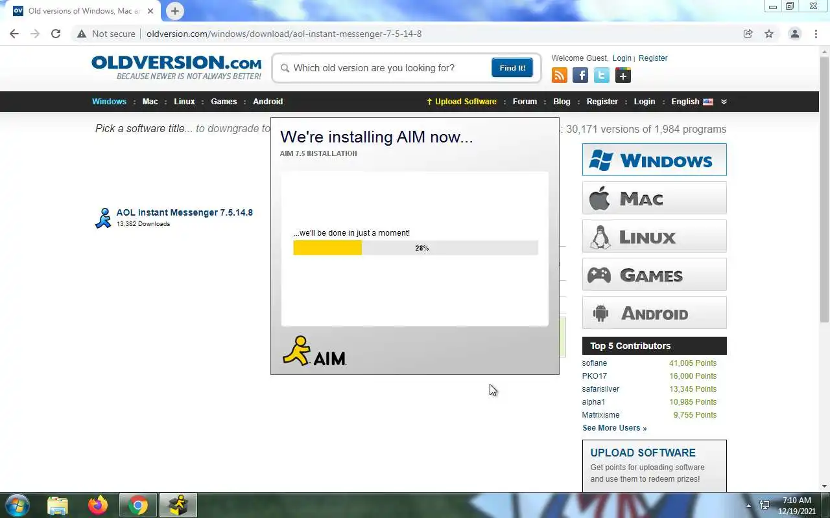
Task: Click the URL address bar
Action: pos(415,34)
